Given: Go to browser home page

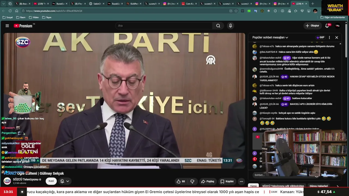Looking at the screenshot, I should 17,11.
